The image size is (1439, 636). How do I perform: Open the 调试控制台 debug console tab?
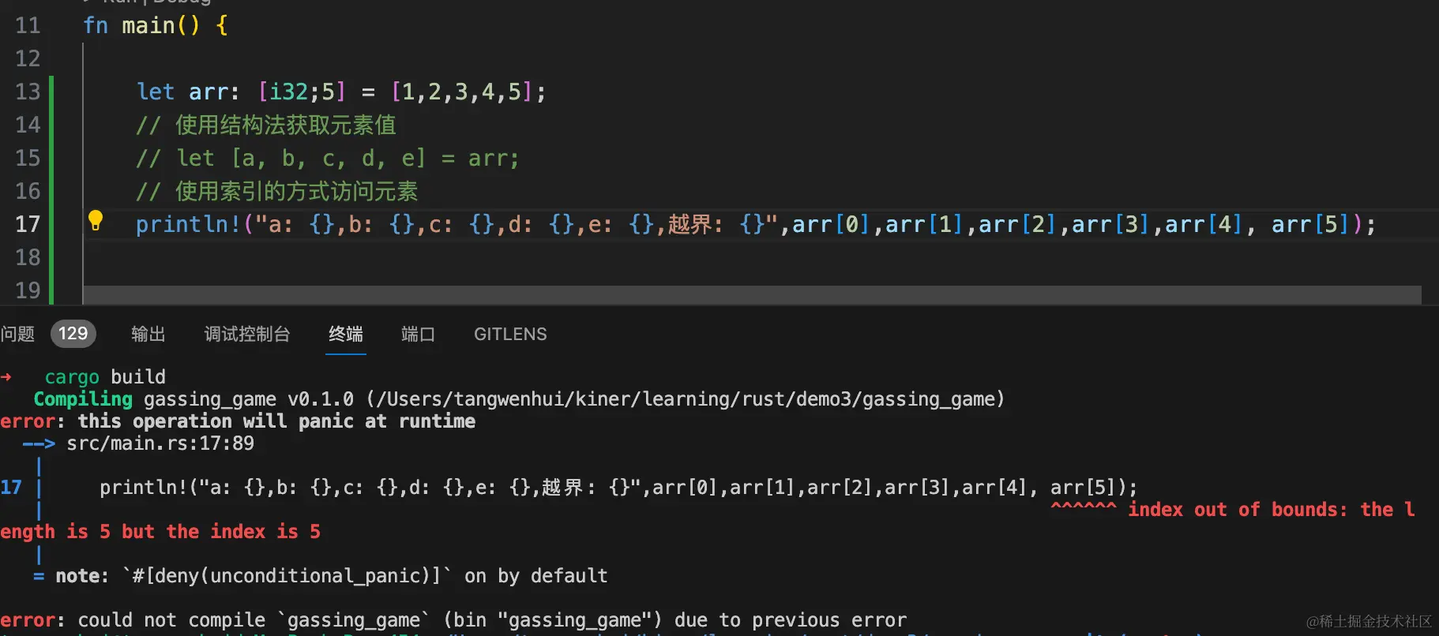(247, 334)
